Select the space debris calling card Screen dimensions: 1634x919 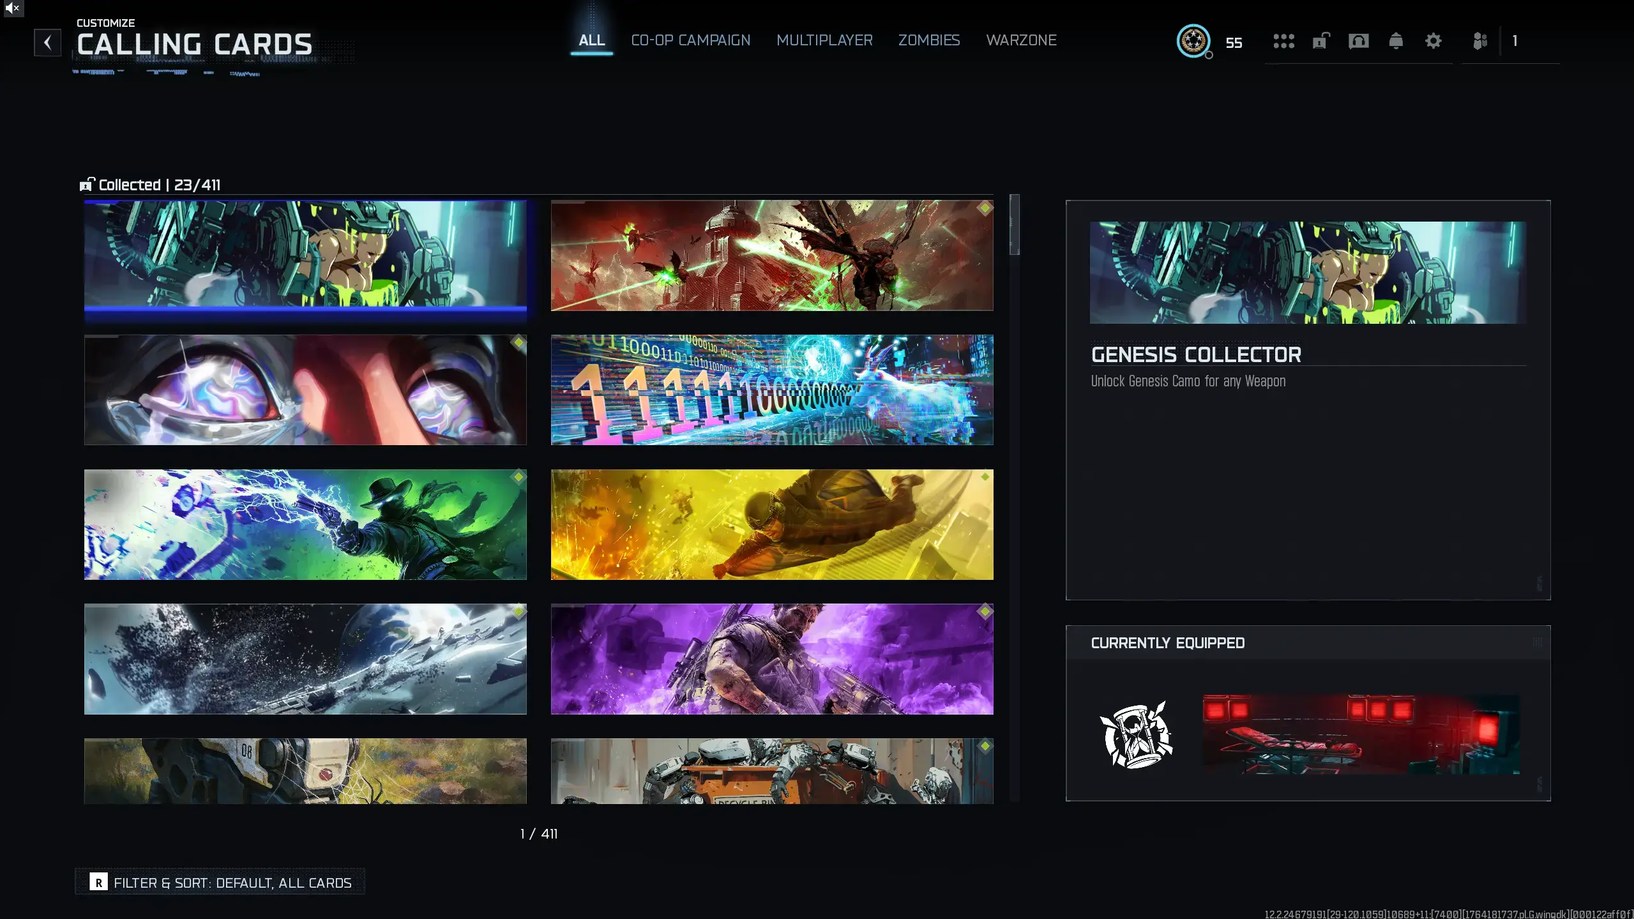click(305, 659)
